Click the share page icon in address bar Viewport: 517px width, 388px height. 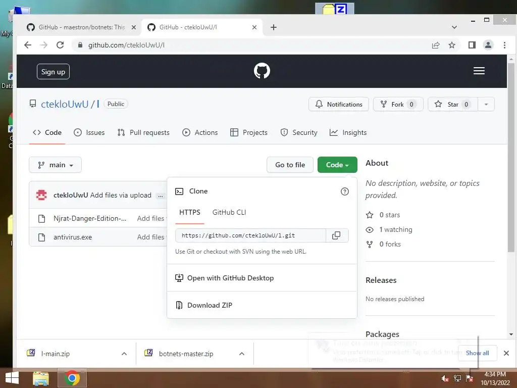(x=436, y=45)
